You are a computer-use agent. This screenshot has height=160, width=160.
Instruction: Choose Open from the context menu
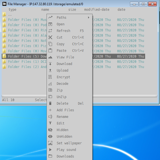(x=70, y=24)
